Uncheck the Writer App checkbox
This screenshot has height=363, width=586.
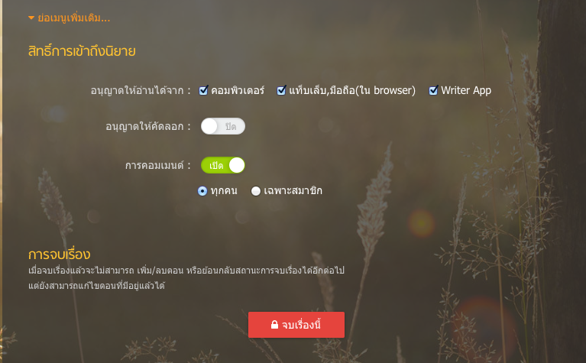pyautogui.click(x=433, y=90)
